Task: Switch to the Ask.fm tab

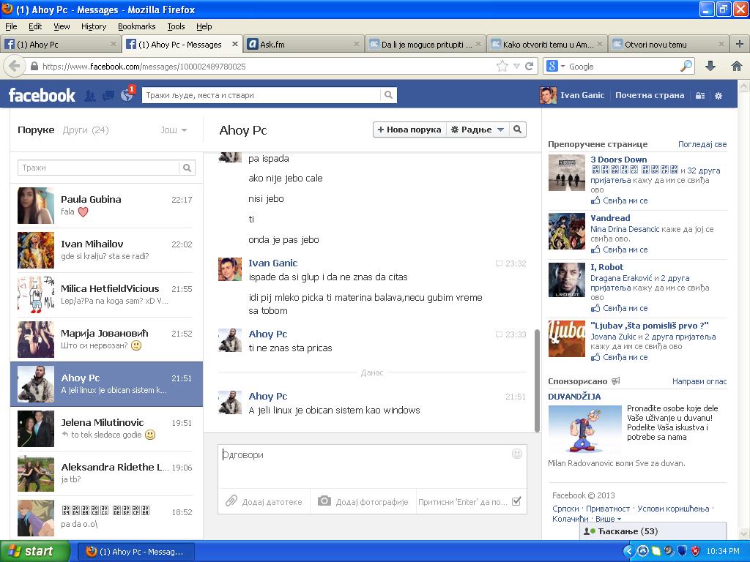Action: [x=304, y=45]
